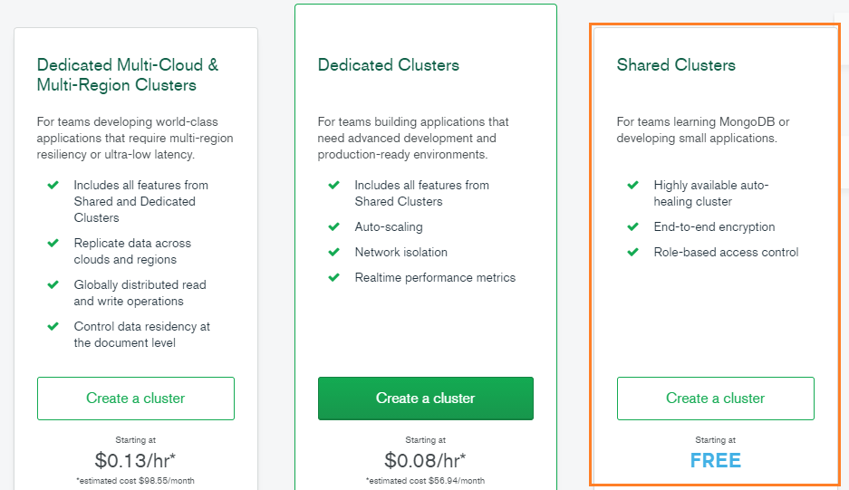Click estimated cost $98.55/month note

click(135, 480)
